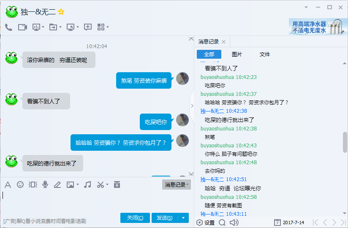Select the 消息记录 panel tab
Viewport: 348px width, 228px height.
208,42
